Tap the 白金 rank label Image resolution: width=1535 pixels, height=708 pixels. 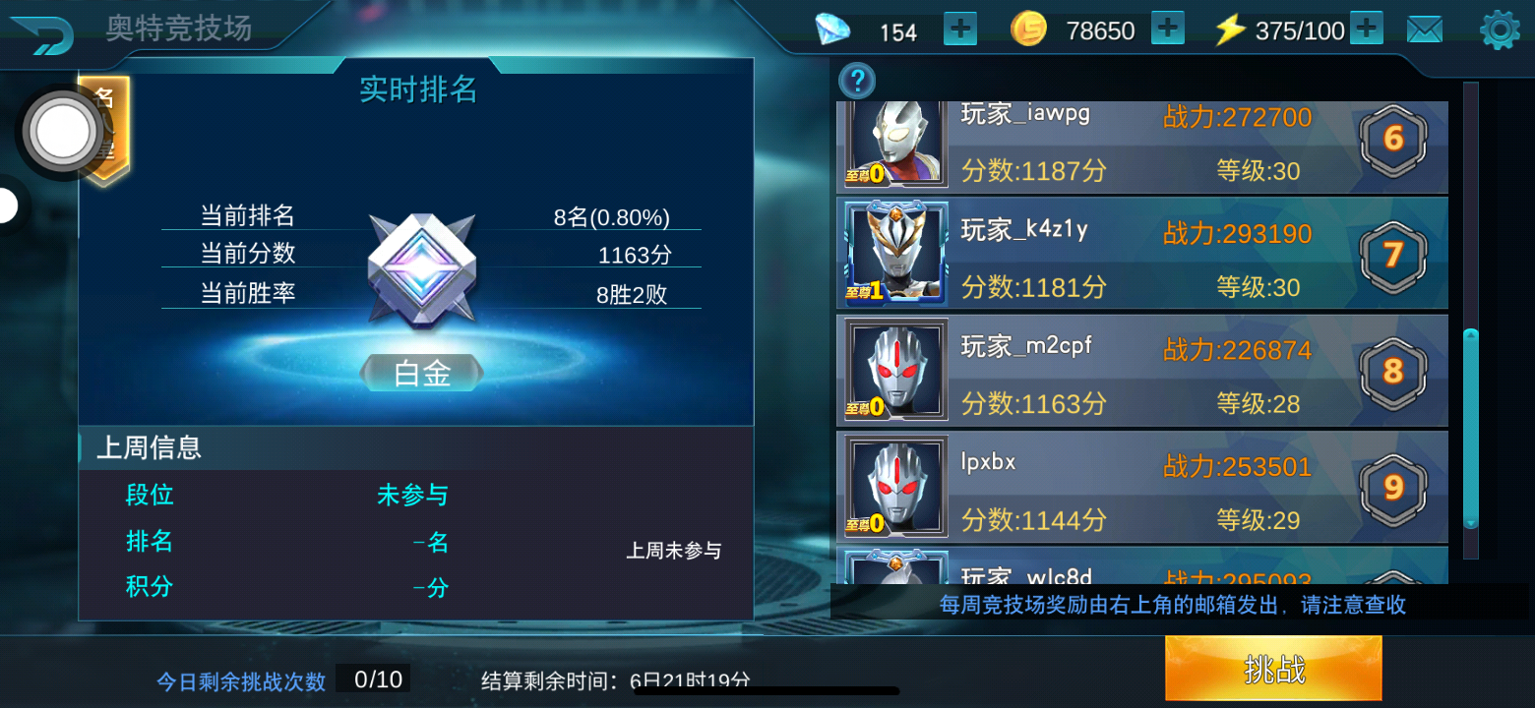point(422,373)
